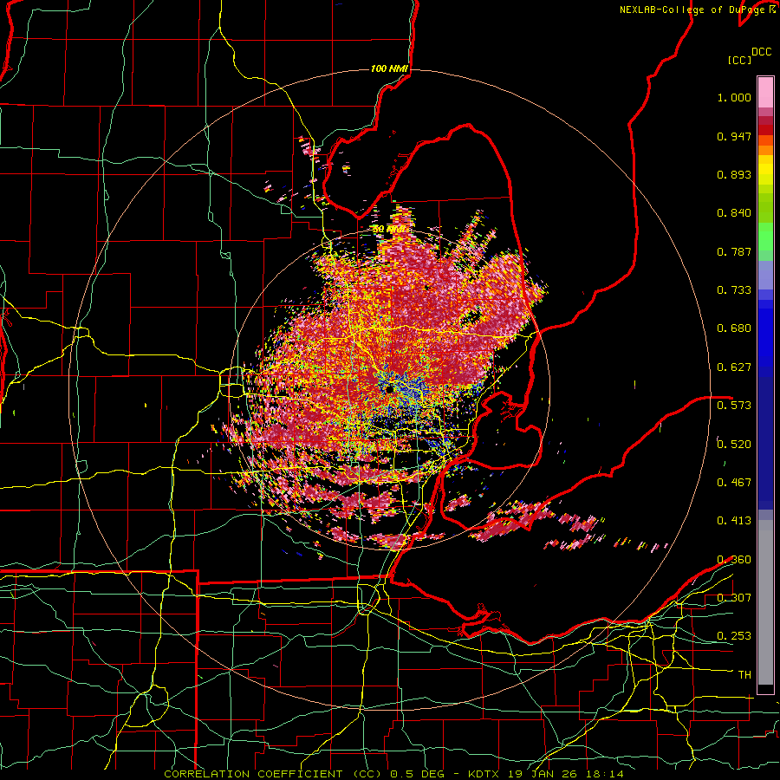Click the 0.520 scale value

click(x=734, y=444)
